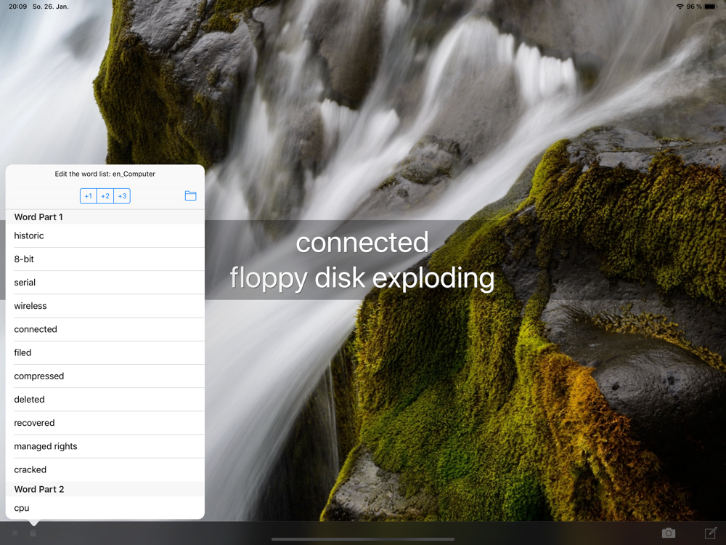Open the word list folder icon
726x545 pixels.
pyautogui.click(x=190, y=195)
